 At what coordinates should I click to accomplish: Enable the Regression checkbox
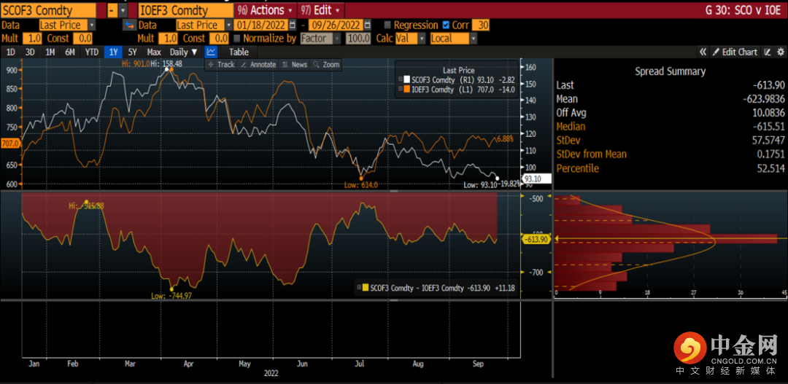pyautogui.click(x=387, y=25)
